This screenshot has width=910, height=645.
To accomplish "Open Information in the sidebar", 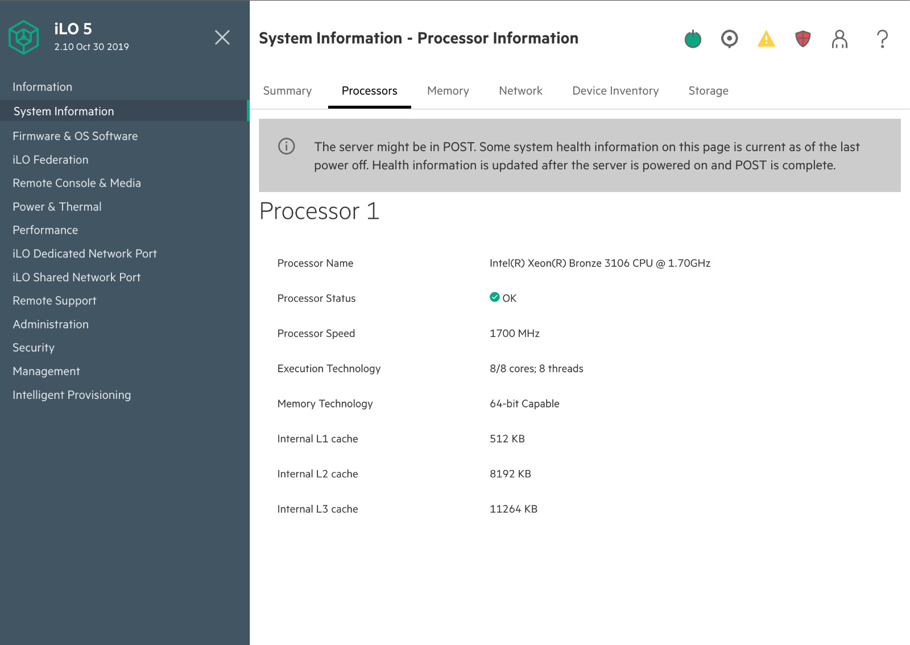I will click(43, 87).
